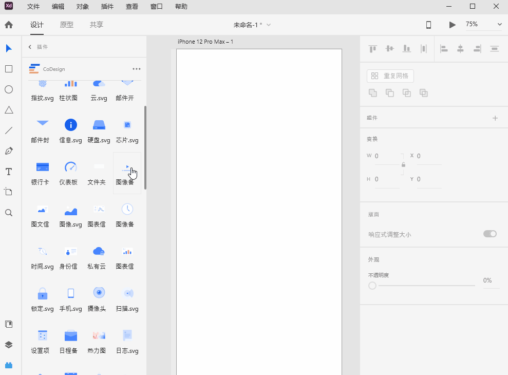The image size is (508, 375).
Task: Open the CoDesign more options menu
Action: pos(137,69)
